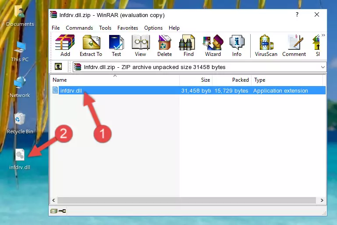Open the Options menu

[153, 28]
